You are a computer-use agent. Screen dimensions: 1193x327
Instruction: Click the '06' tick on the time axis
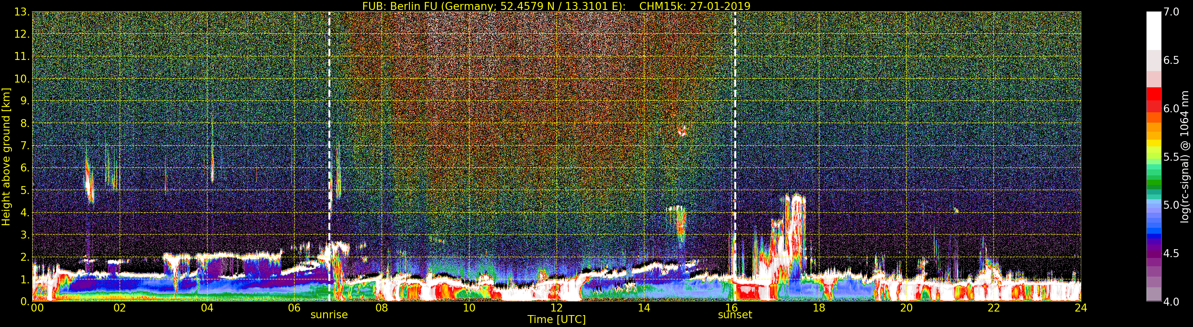294,308
